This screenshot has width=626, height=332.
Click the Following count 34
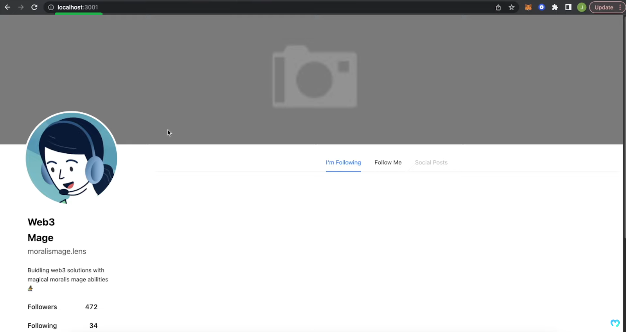coord(93,326)
